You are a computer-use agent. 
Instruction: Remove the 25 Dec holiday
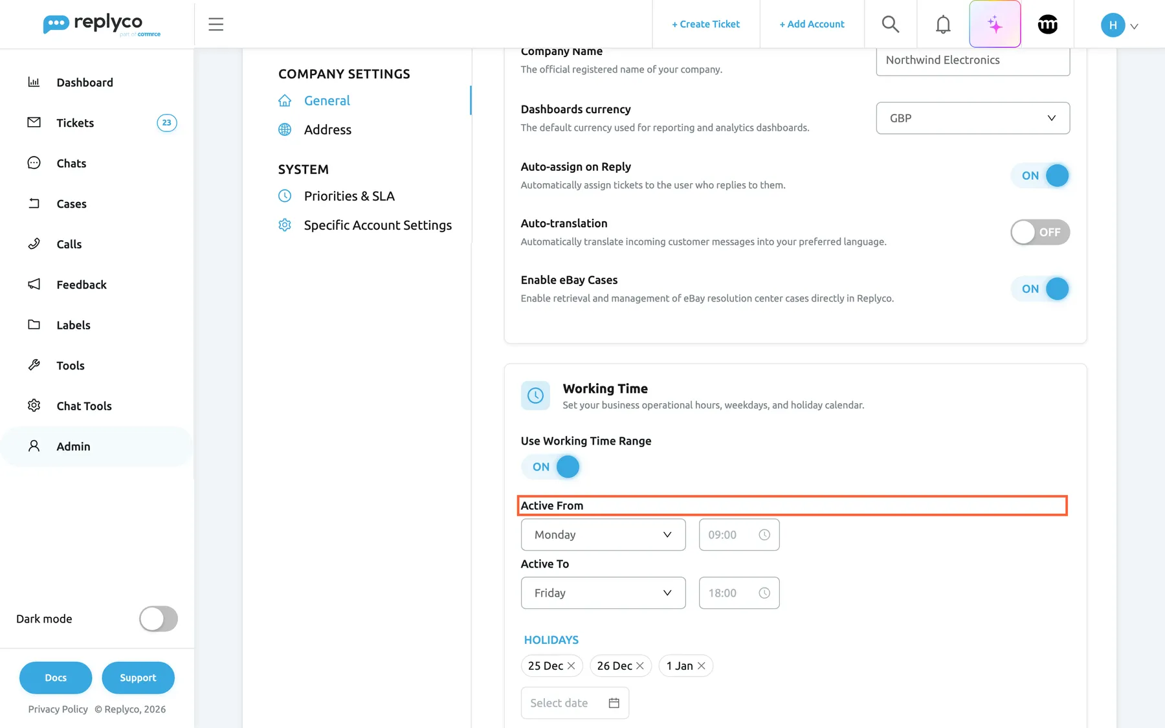click(x=571, y=666)
